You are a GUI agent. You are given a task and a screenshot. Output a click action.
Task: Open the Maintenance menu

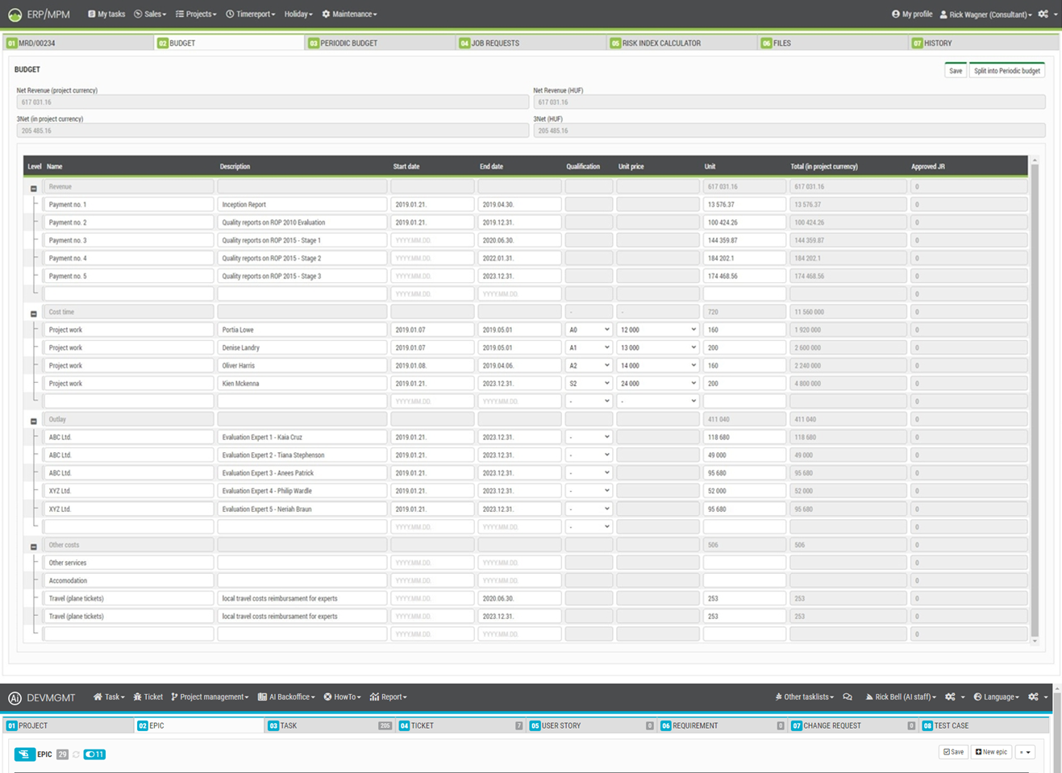coord(349,14)
